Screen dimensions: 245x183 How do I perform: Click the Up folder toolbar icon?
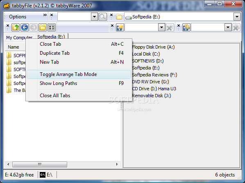16,27
